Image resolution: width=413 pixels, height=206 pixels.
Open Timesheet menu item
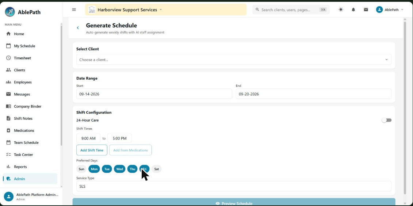30,58
